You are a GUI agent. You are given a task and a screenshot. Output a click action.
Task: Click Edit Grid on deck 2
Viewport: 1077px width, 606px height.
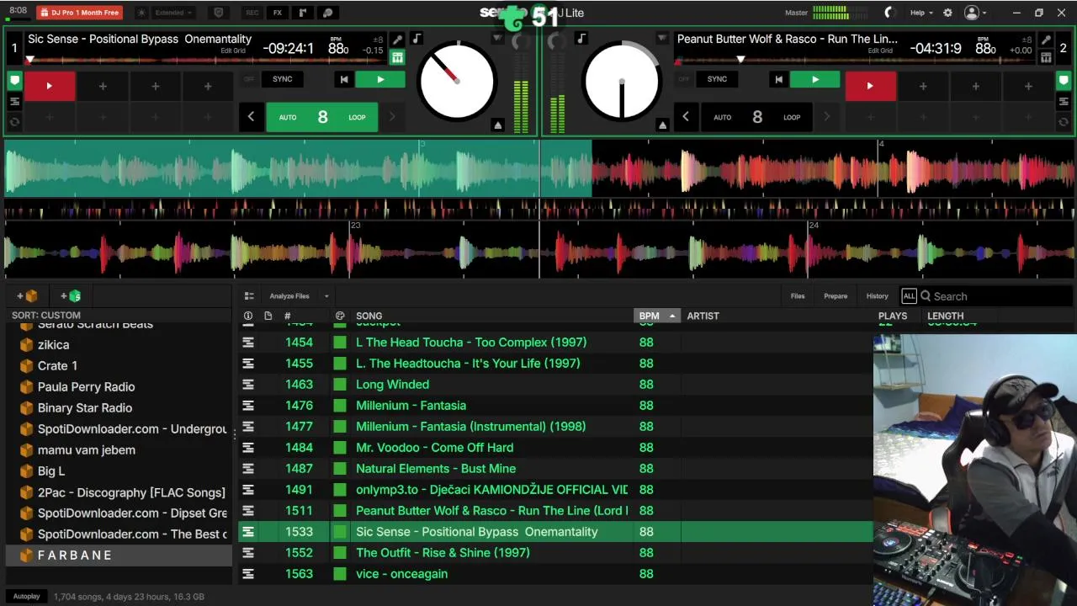880,50
